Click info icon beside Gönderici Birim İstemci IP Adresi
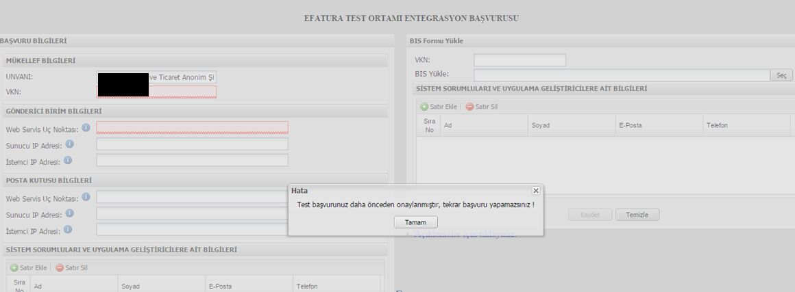This screenshot has width=795, height=292. (68, 161)
